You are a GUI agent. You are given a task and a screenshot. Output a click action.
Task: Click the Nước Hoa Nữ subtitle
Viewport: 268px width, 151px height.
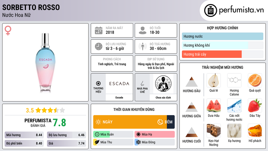pos(16,15)
